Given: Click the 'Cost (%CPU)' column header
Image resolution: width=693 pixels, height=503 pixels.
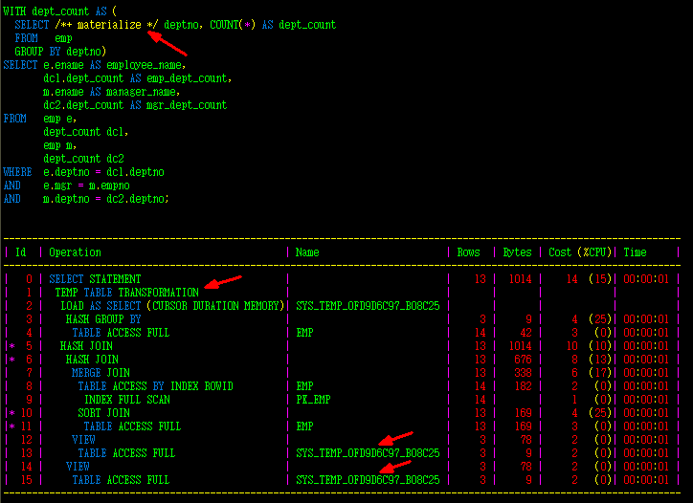Looking at the screenshot, I should click(580, 252).
